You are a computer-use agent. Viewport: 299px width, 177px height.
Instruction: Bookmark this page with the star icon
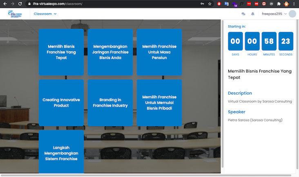210,4
